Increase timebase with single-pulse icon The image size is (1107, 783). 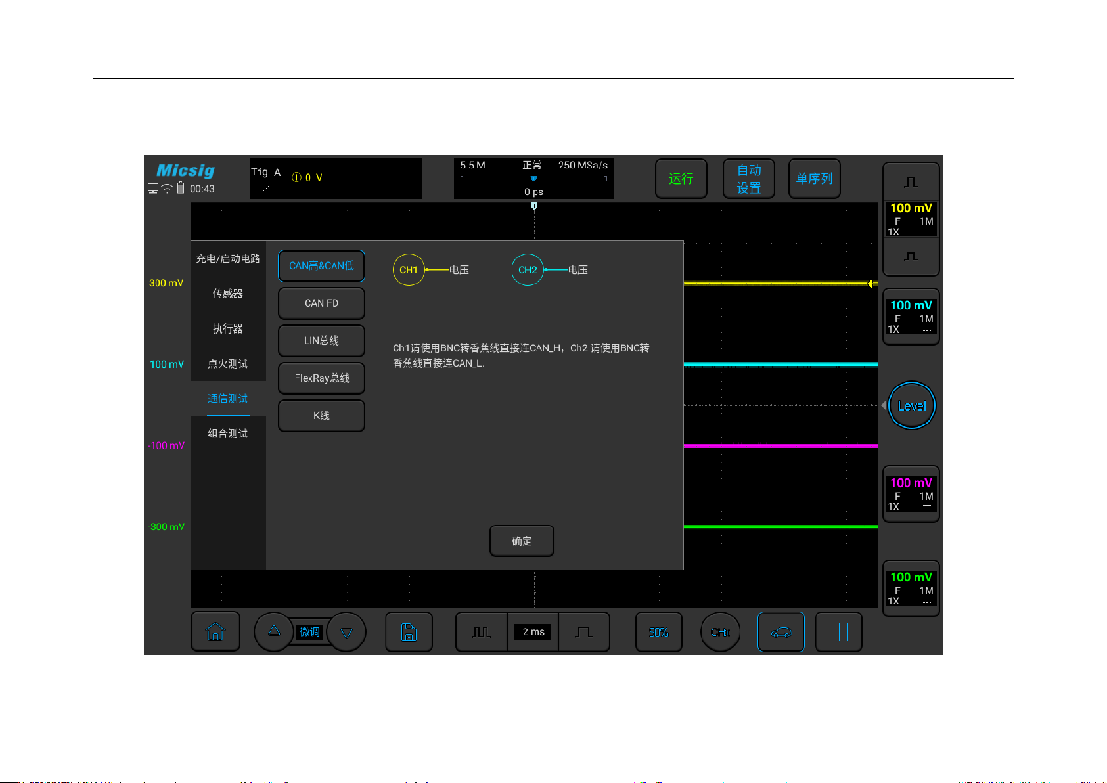(x=584, y=632)
